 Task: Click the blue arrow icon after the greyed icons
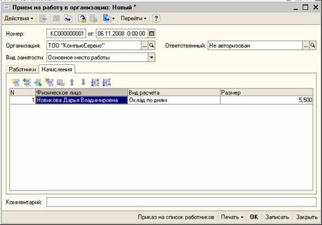[x=68, y=18]
